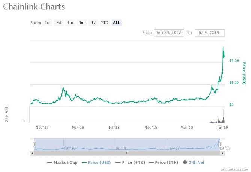Choose the 1y zoom range

click(93, 23)
